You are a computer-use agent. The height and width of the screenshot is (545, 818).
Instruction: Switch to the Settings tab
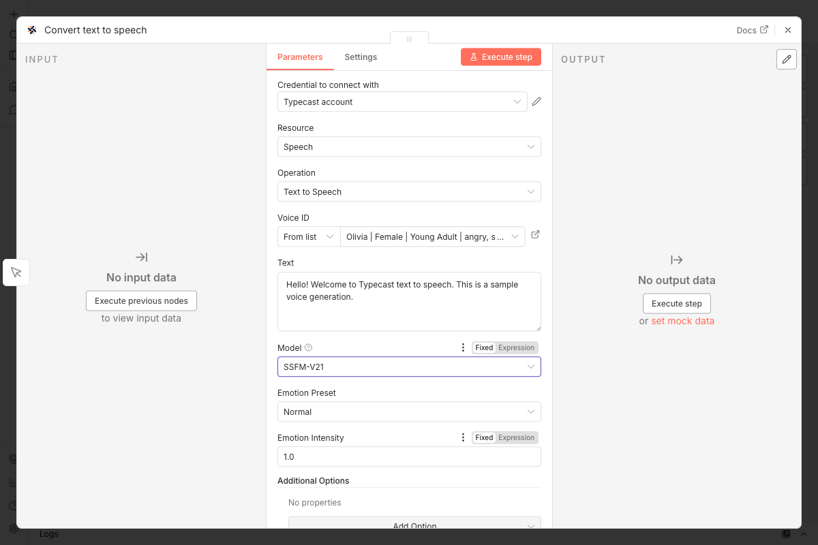tap(361, 57)
